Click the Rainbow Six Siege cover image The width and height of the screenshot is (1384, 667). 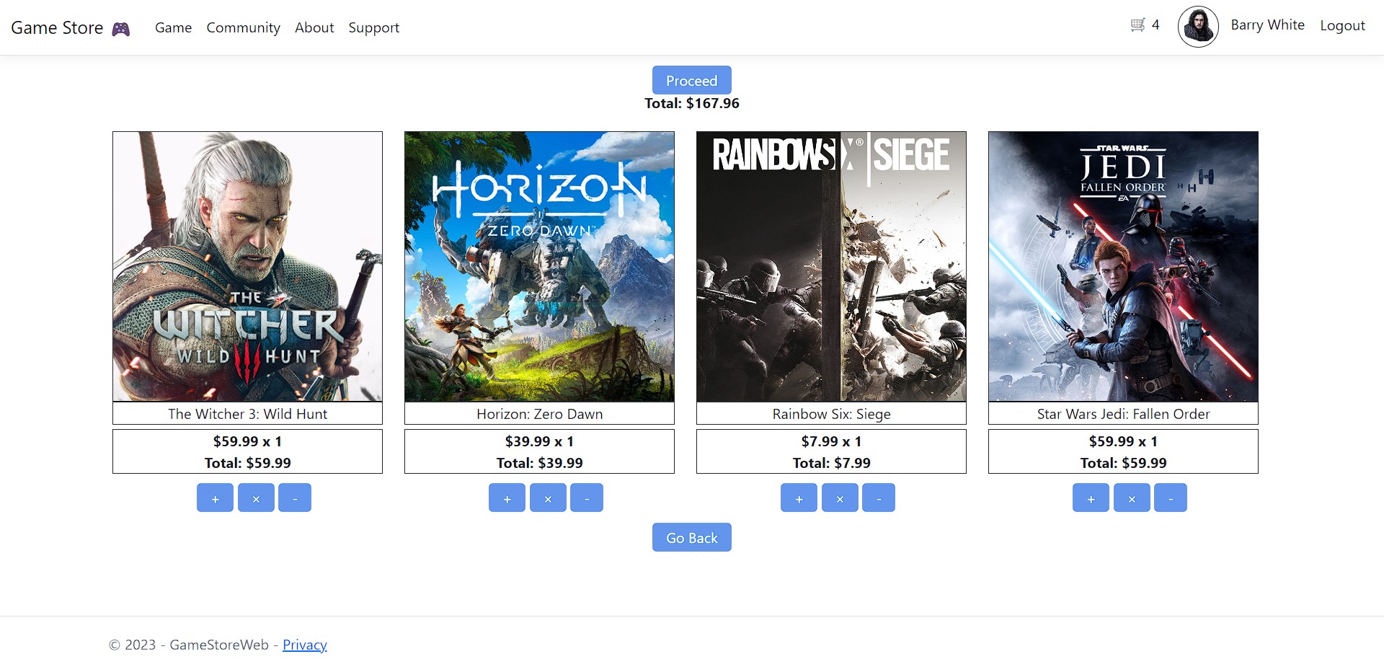(831, 266)
